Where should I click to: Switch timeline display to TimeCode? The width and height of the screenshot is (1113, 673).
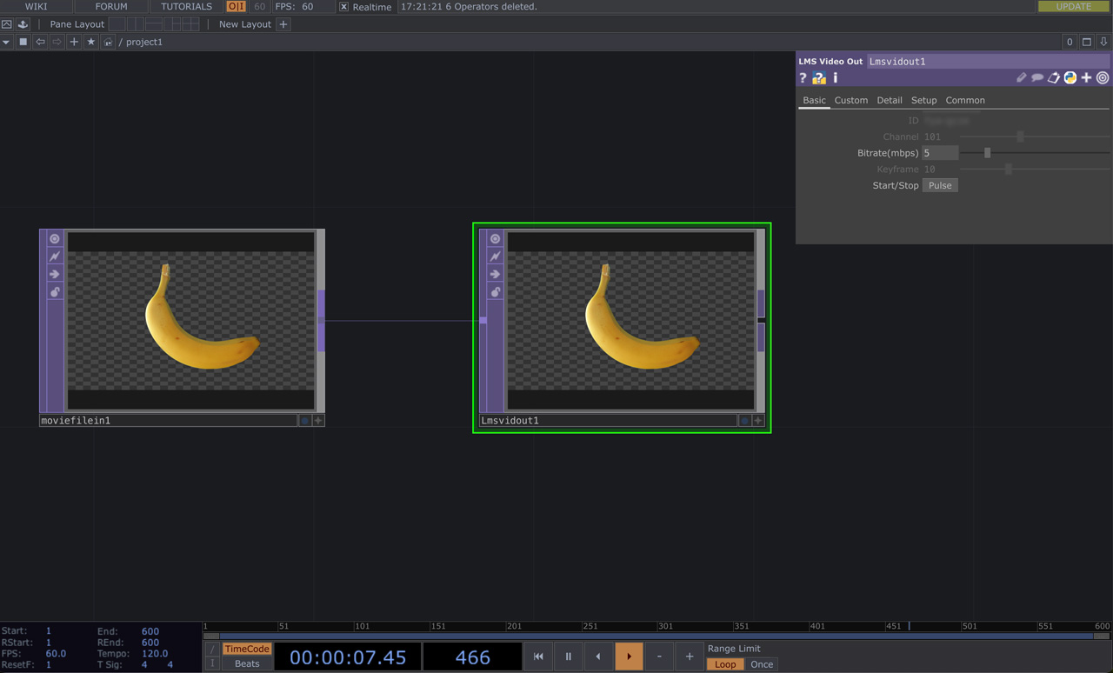[x=247, y=649]
